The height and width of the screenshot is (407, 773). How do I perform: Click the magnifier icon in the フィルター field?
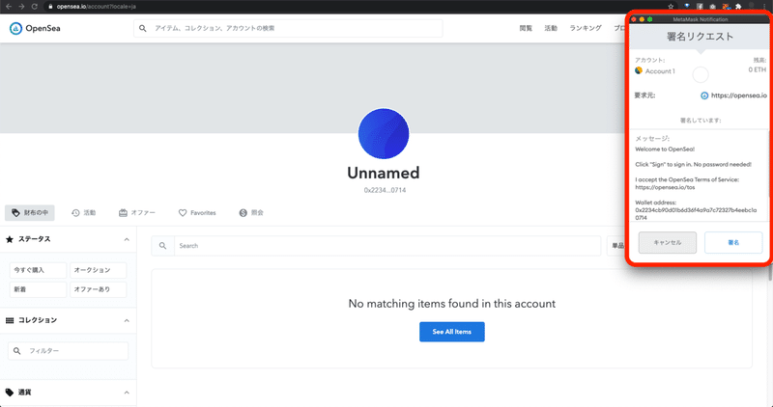[x=17, y=351]
